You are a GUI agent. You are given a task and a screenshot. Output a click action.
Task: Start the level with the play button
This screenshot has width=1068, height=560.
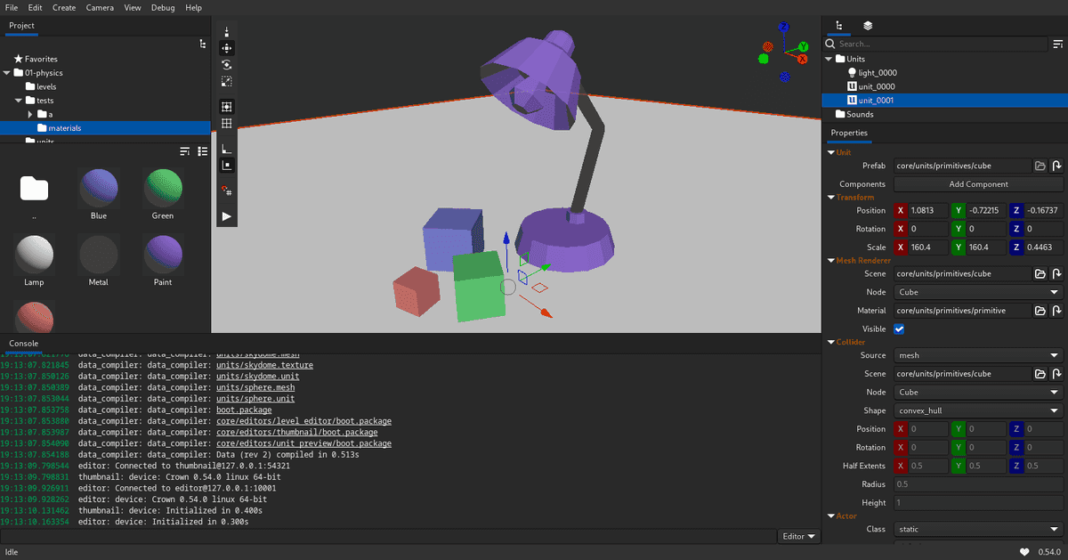(227, 216)
